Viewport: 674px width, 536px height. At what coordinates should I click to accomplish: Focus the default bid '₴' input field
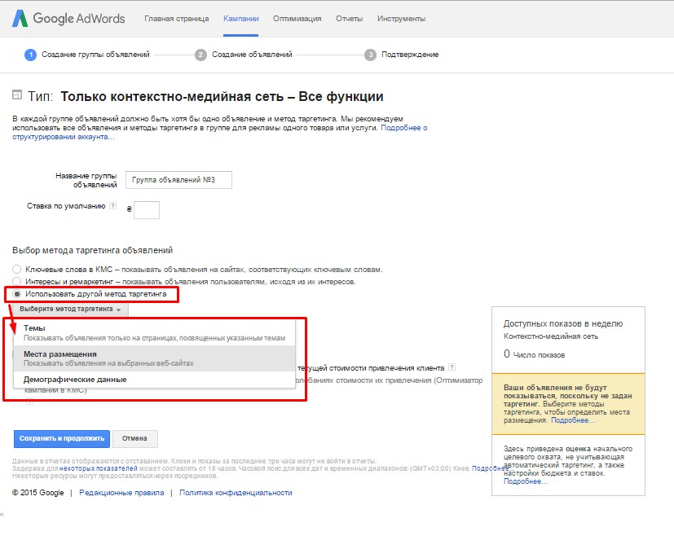coord(147,210)
